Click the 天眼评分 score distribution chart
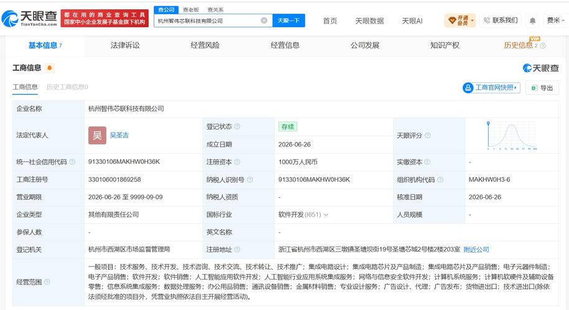Viewport: 569px width, 310px height. [512, 136]
